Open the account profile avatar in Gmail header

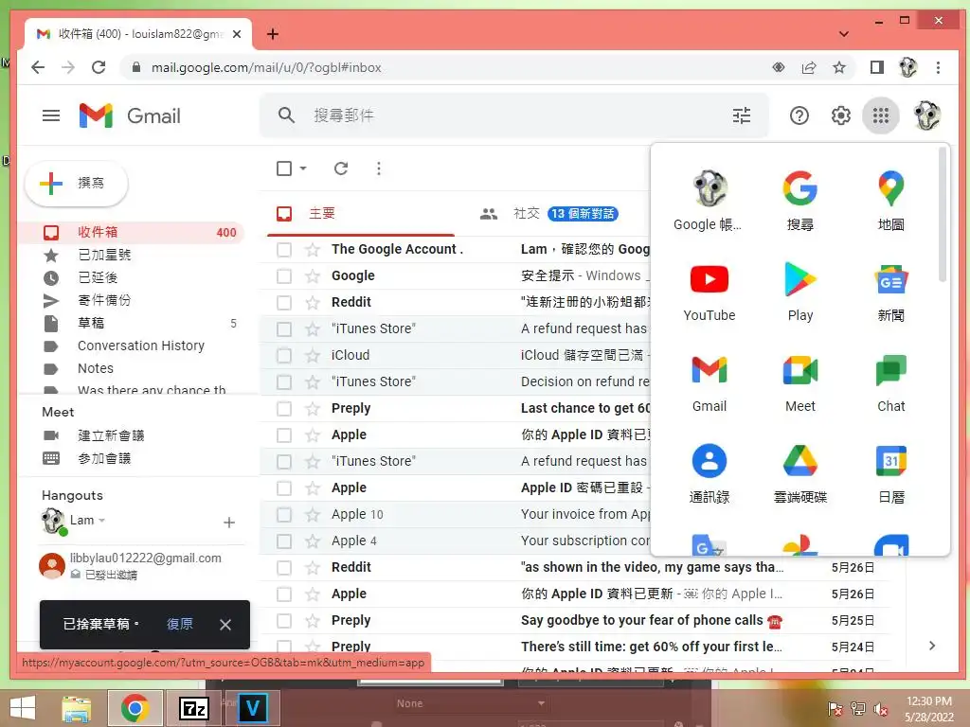[x=926, y=115]
